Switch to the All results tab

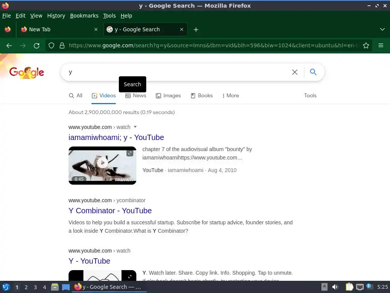(76, 96)
